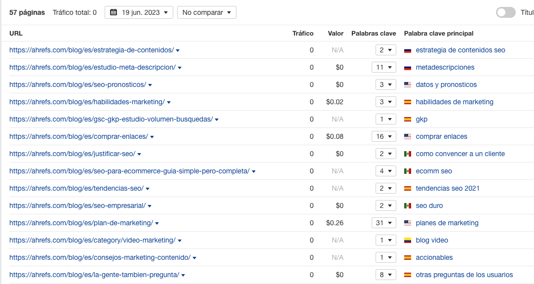The width and height of the screenshot is (534, 284).
Task: Expand arrow next to seo-pronosticos URL
Action: point(150,85)
